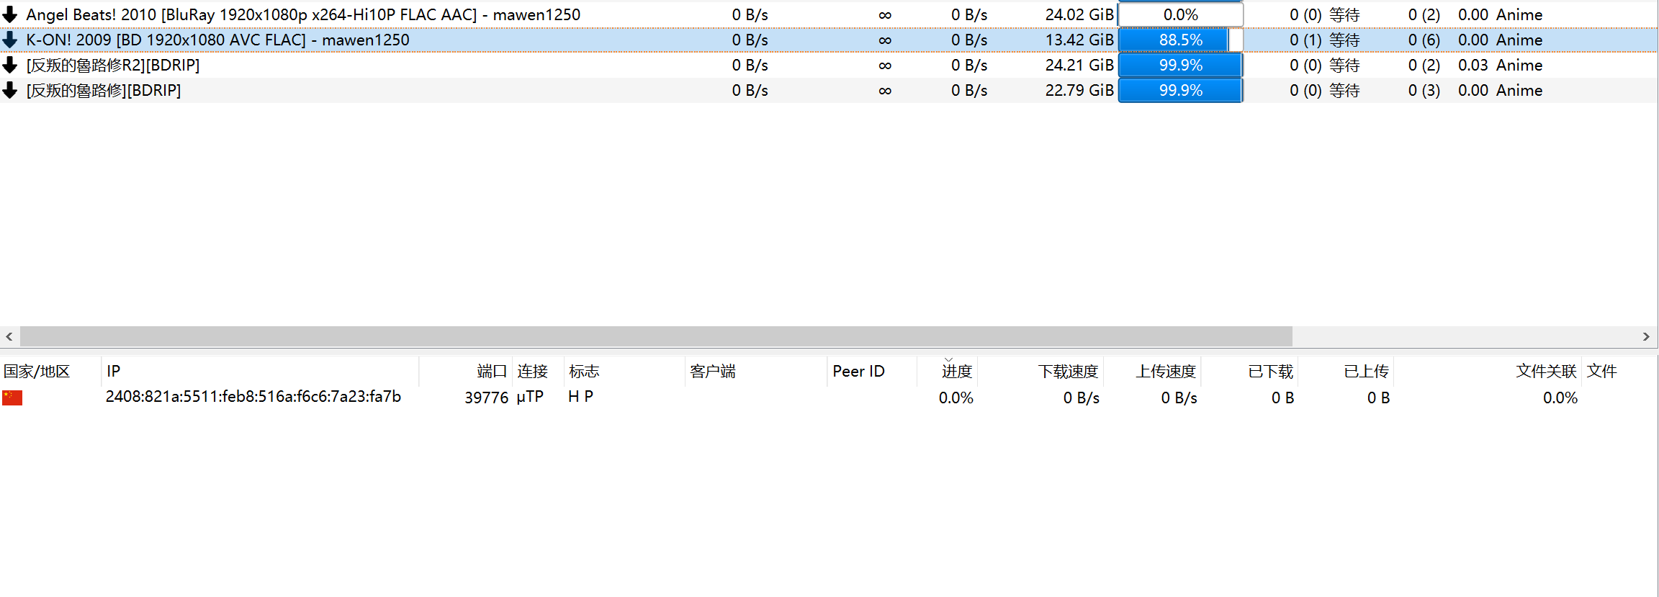Click the 0.0% progress bar of Angel Beats!
1659x597 pixels.
pos(1181,14)
